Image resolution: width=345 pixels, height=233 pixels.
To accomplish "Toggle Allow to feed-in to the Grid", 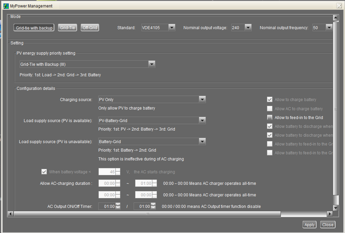I will point(270,117).
